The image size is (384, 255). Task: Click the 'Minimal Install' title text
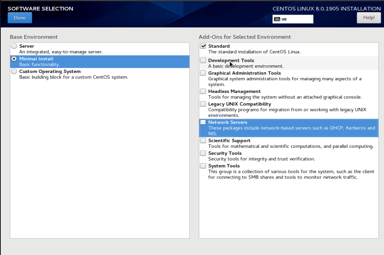(36, 59)
